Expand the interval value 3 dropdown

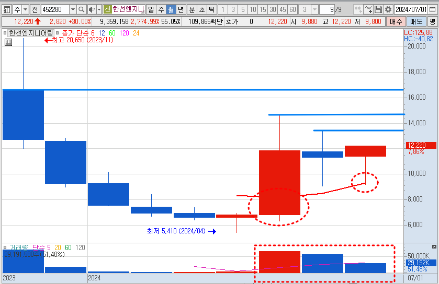(314, 10)
